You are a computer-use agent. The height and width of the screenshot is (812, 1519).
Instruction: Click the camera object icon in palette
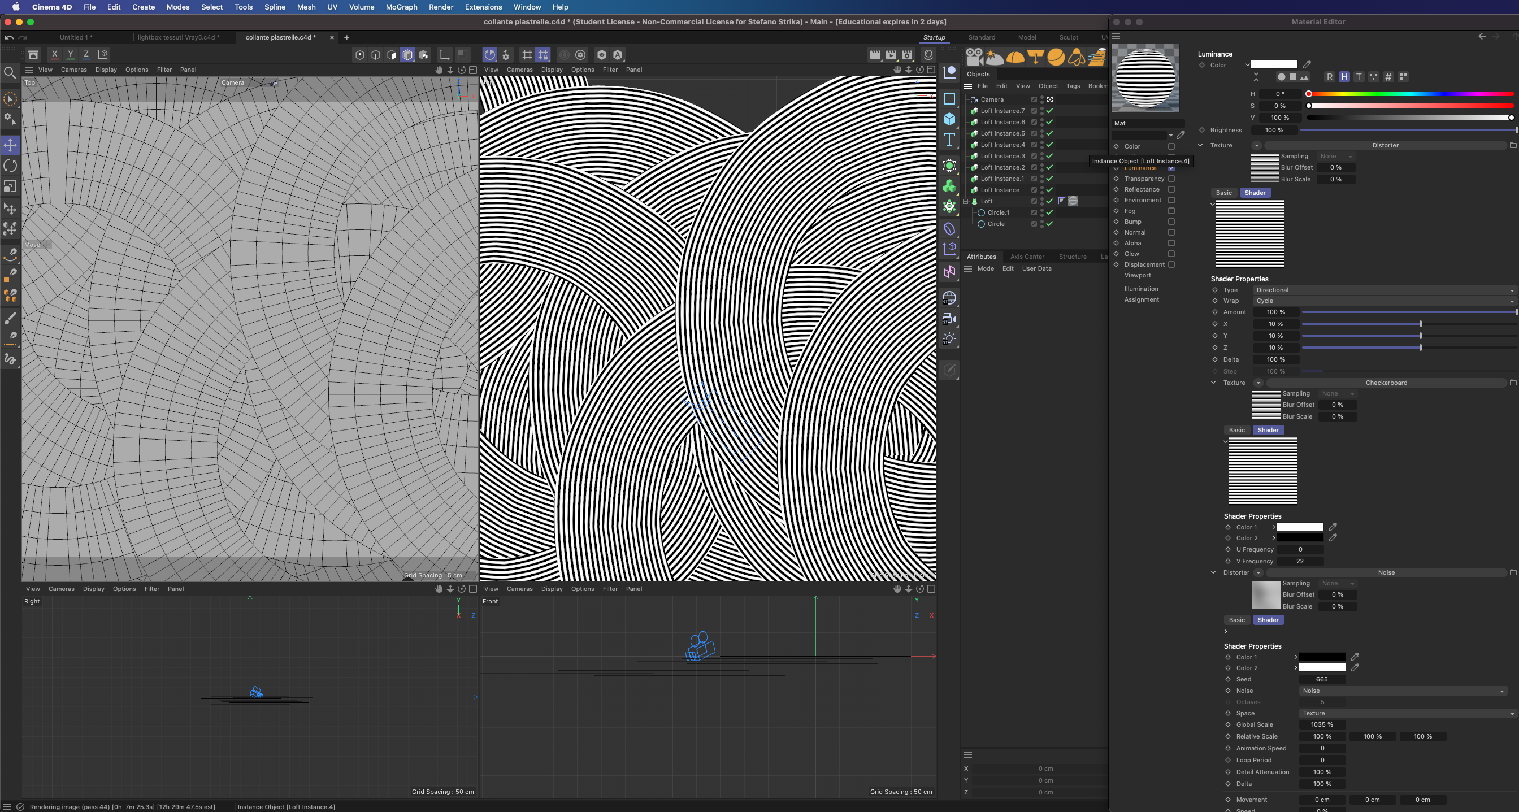pos(974,57)
